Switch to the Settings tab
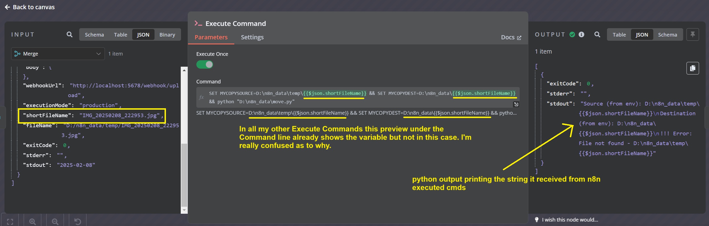Viewport: 709px width, 226px height. [252, 37]
